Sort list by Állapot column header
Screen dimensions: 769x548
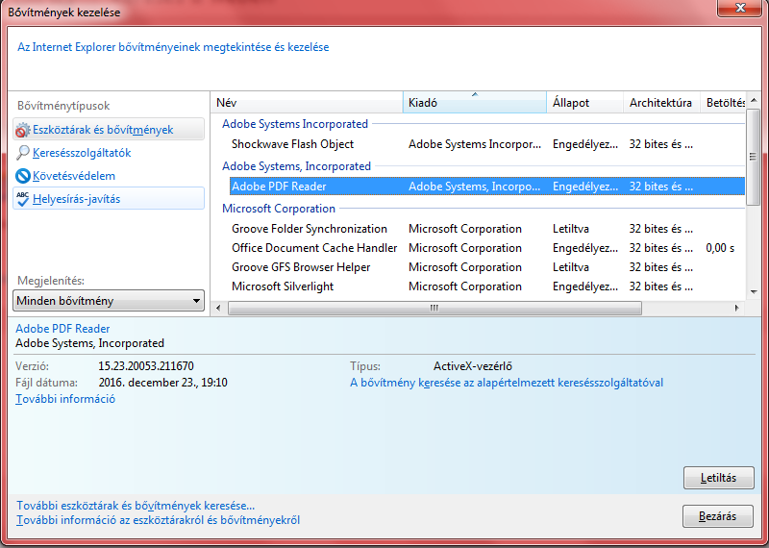click(584, 103)
